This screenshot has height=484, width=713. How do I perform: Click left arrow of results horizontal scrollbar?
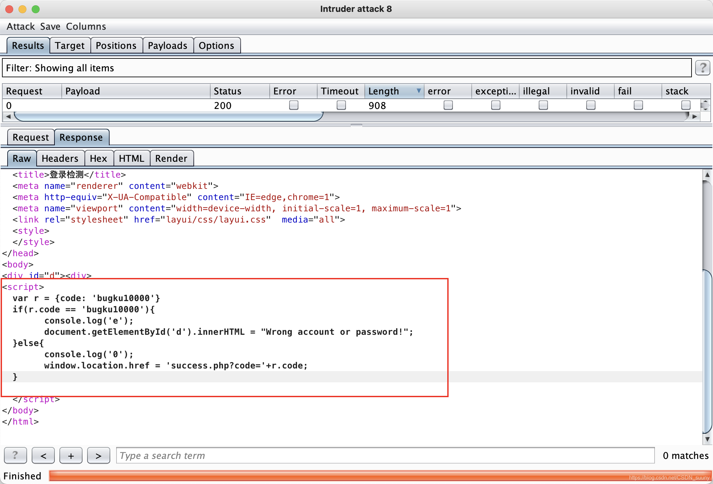pyautogui.click(x=8, y=117)
